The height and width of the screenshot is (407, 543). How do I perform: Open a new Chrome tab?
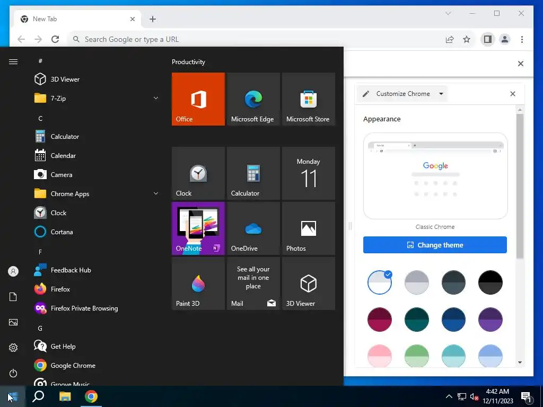153,19
